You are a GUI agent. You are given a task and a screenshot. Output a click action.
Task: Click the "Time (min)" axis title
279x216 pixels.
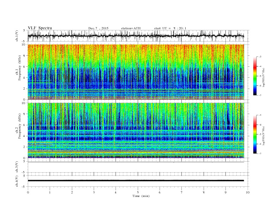141,196
